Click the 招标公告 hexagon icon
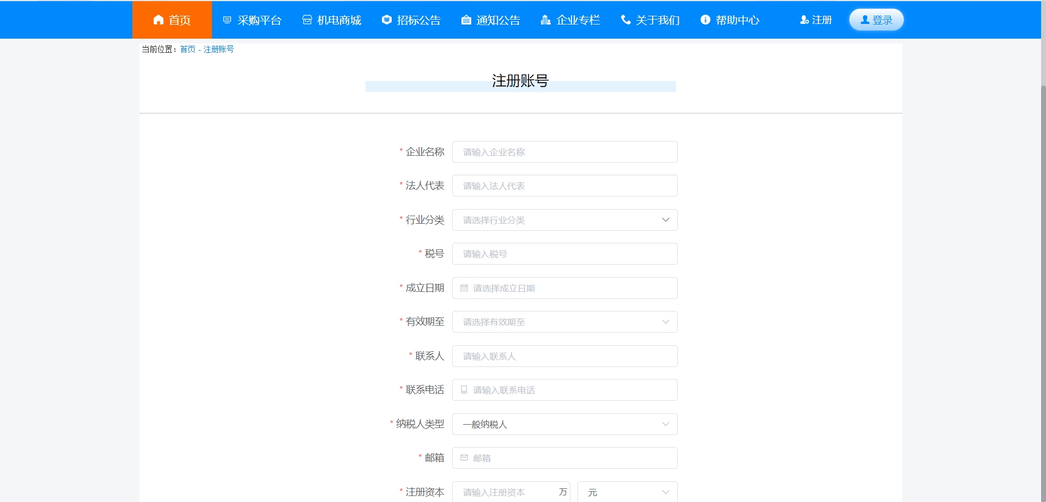Viewport: 1046px width, 502px height. (387, 20)
